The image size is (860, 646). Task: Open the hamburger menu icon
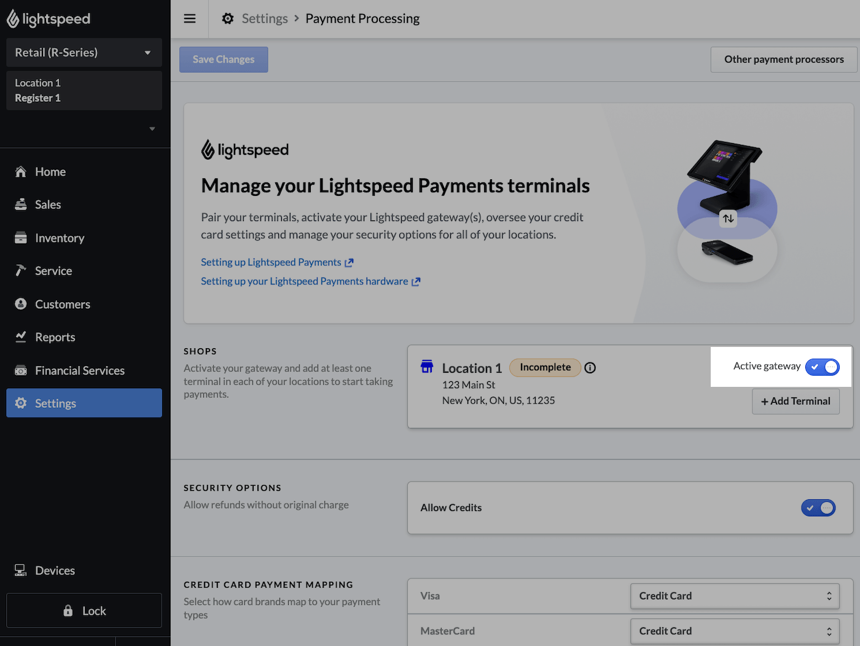(x=190, y=18)
